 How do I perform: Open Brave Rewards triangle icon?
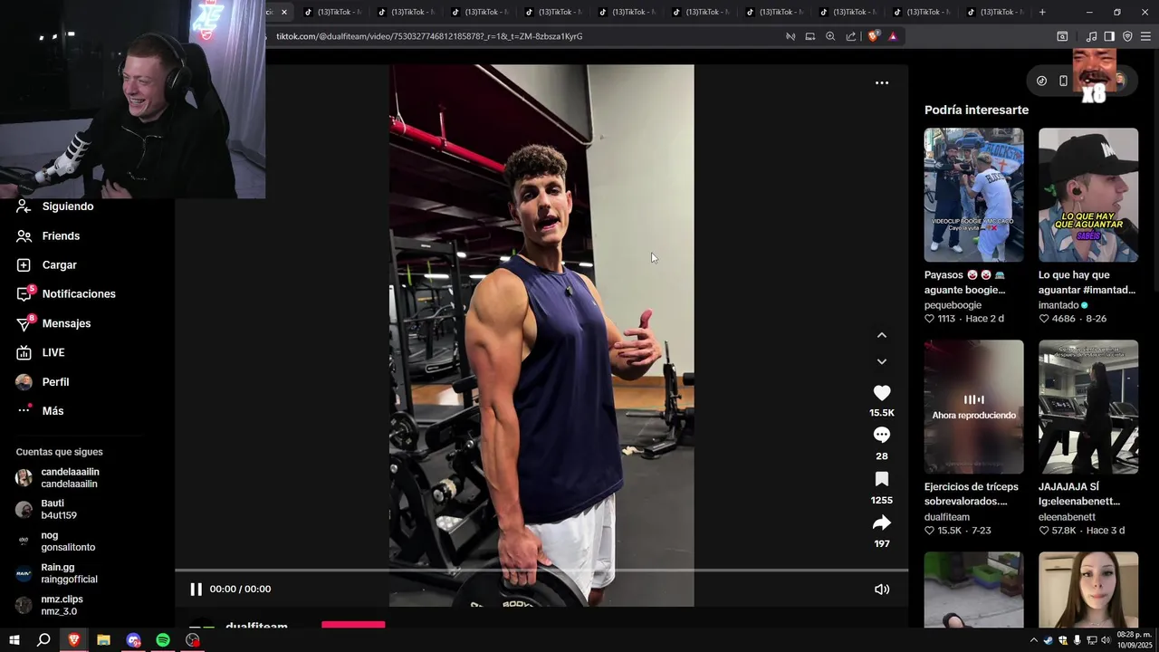893,36
